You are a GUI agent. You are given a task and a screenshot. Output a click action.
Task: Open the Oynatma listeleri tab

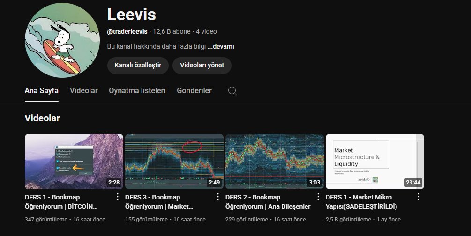(137, 91)
